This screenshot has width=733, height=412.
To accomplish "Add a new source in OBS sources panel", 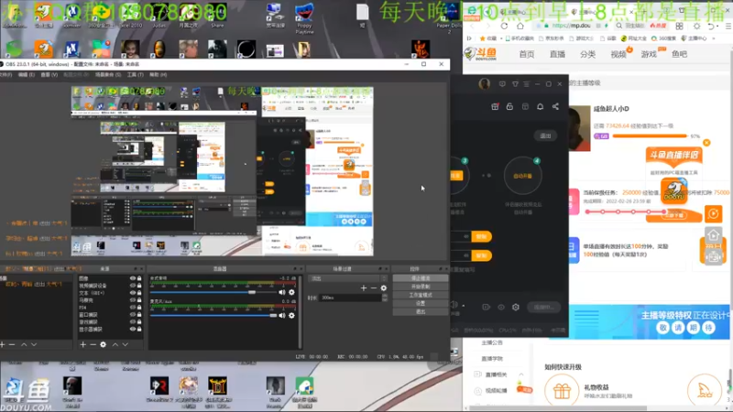I will click(x=82, y=344).
